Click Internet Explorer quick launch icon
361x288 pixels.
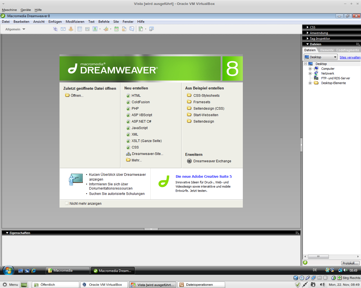34,271
